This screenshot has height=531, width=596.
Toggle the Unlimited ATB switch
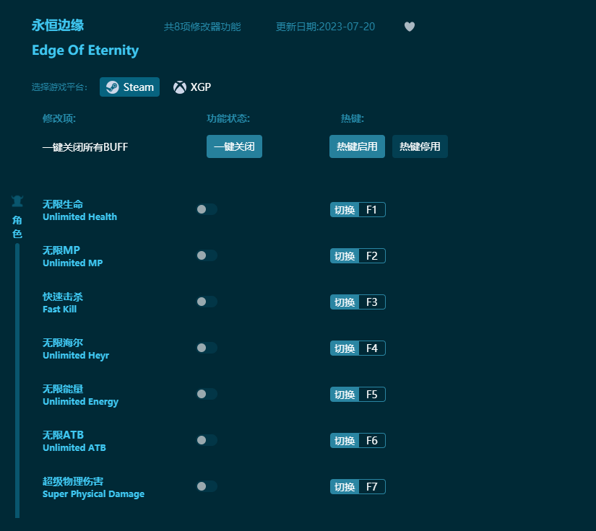(207, 440)
